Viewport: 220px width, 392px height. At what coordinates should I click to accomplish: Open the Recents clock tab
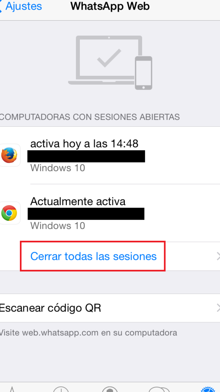[x=61, y=389]
